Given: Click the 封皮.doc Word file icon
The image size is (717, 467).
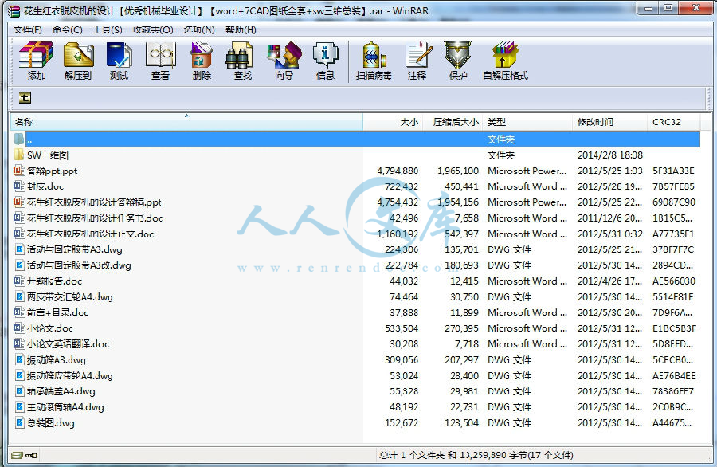Looking at the screenshot, I should click(19, 186).
